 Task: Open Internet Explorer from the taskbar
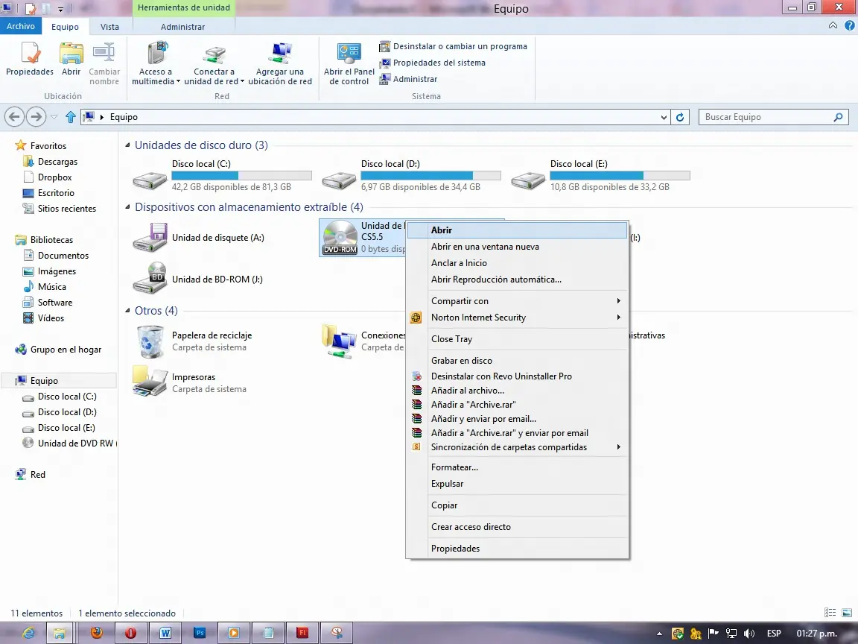coord(28,633)
